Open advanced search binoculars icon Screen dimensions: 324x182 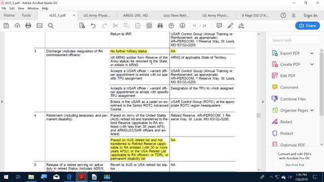[x=160, y=26]
